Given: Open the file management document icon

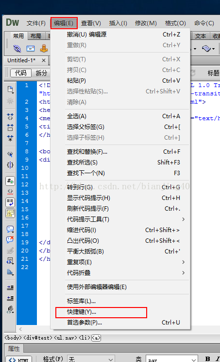Looking at the screenshot, I should pyautogui.click(x=10, y=90).
